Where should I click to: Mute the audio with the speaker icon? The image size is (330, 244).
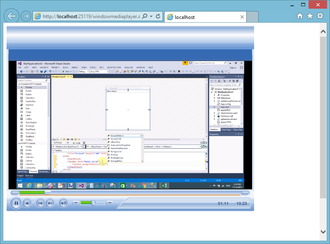pos(63,202)
